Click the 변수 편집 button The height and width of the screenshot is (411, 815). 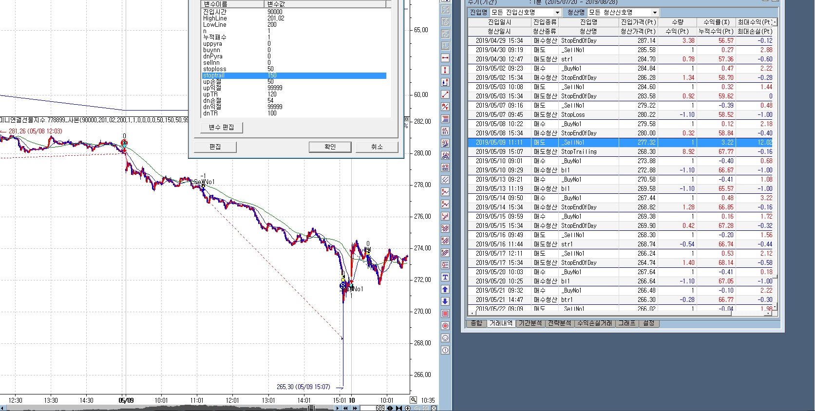(x=222, y=127)
